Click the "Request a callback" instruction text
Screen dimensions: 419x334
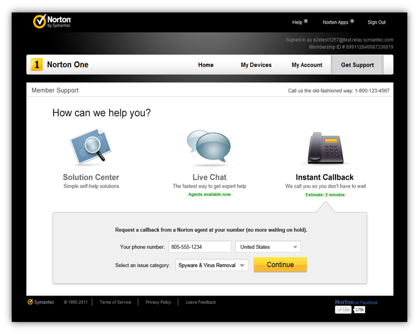211,230
